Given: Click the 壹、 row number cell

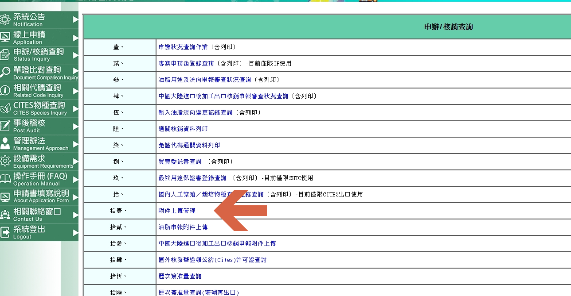Looking at the screenshot, I should 120,47.
